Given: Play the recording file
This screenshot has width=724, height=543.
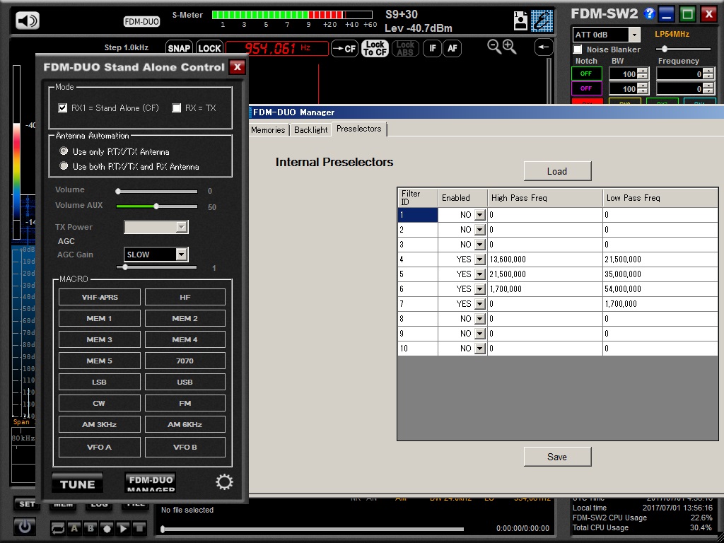Looking at the screenshot, I should pos(123,527).
